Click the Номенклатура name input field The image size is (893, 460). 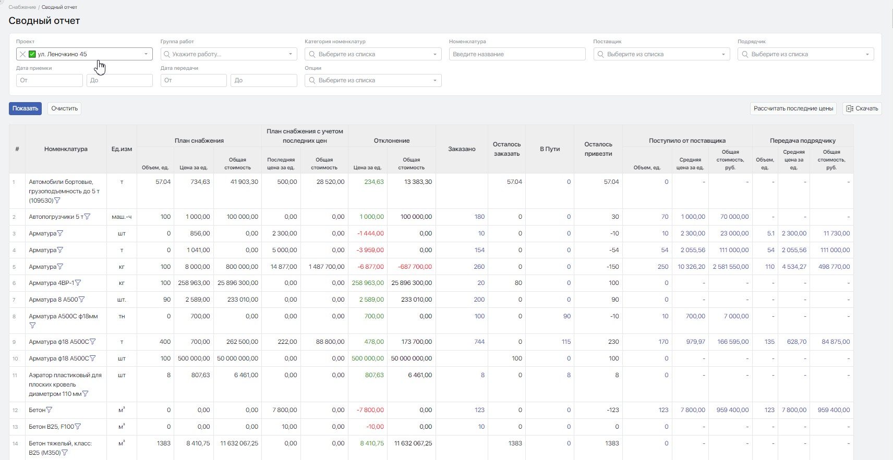[x=517, y=54]
